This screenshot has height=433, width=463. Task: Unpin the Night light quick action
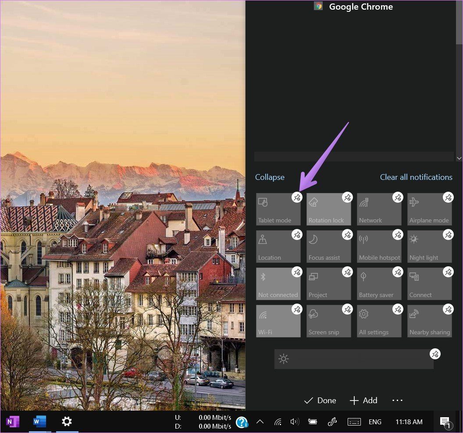pos(448,235)
